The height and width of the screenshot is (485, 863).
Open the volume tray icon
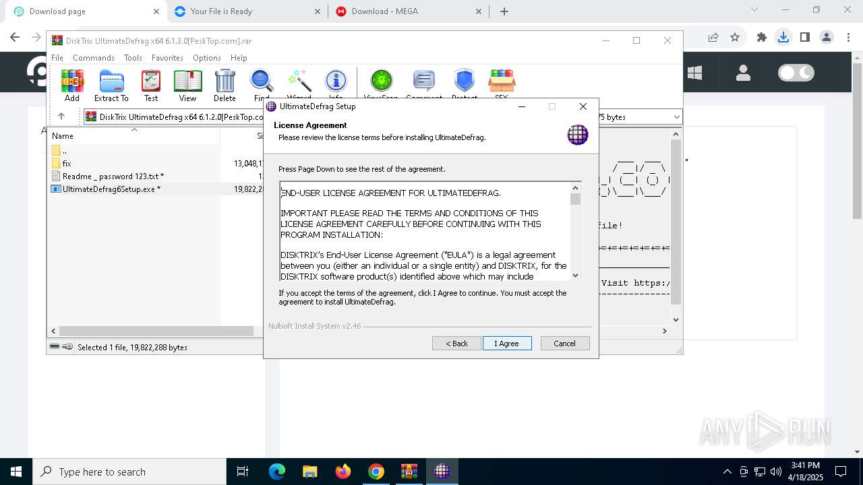tap(776, 472)
